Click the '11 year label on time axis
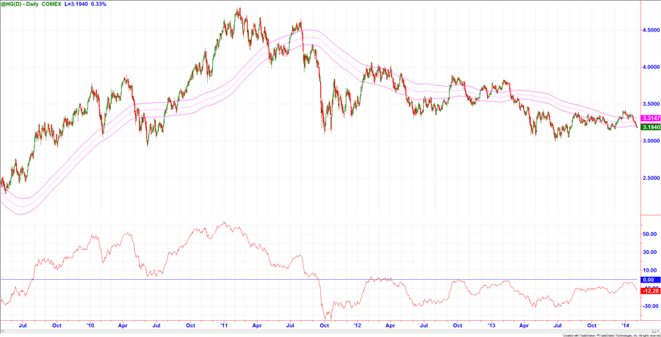Screen dimensions: 661x337 pyautogui.click(x=224, y=324)
